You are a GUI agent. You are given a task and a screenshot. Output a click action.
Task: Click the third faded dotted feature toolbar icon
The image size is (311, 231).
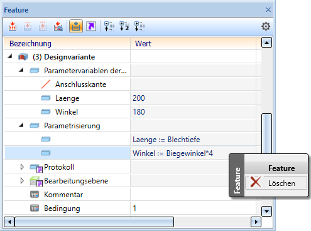pyautogui.click(x=43, y=26)
